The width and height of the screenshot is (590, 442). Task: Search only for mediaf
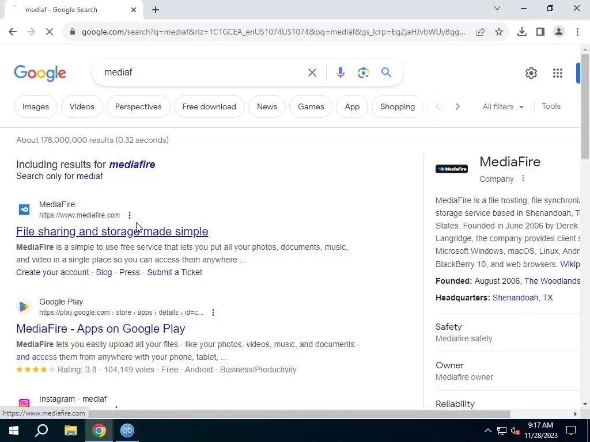point(89,176)
